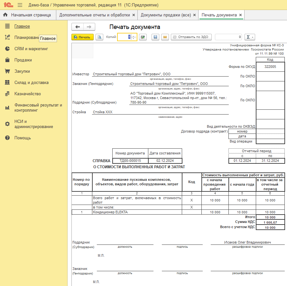Go back with the left arrow button
Image resolution: width=287 pixels, height=286 pixels.
pos(78,27)
